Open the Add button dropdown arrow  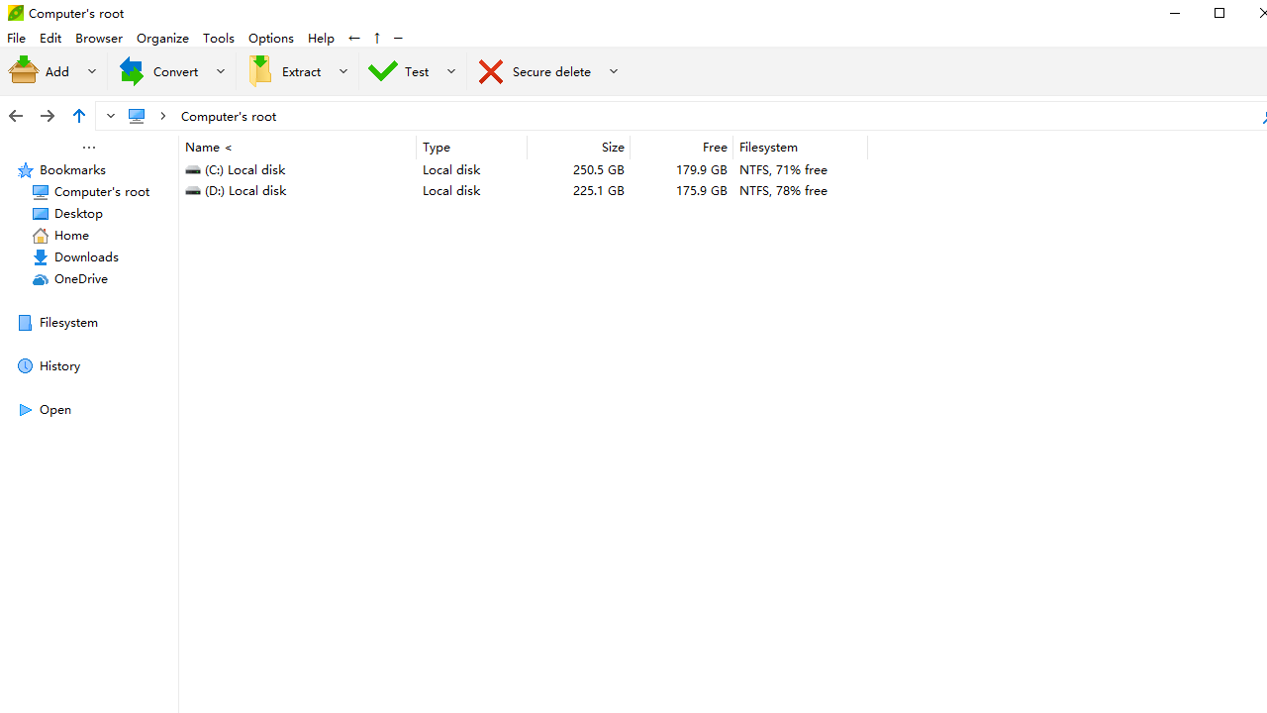(92, 71)
